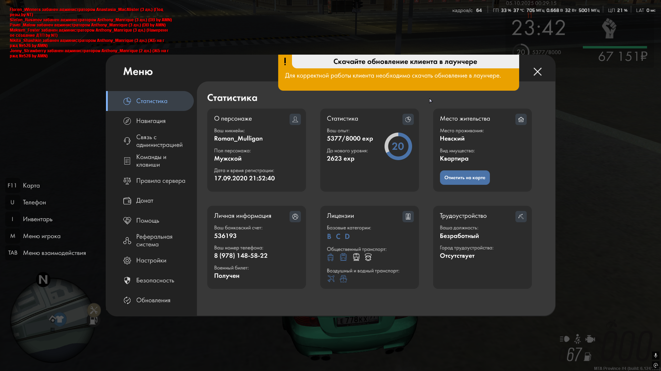Click the pickaxe icon in Трудоустройство card

521,216
